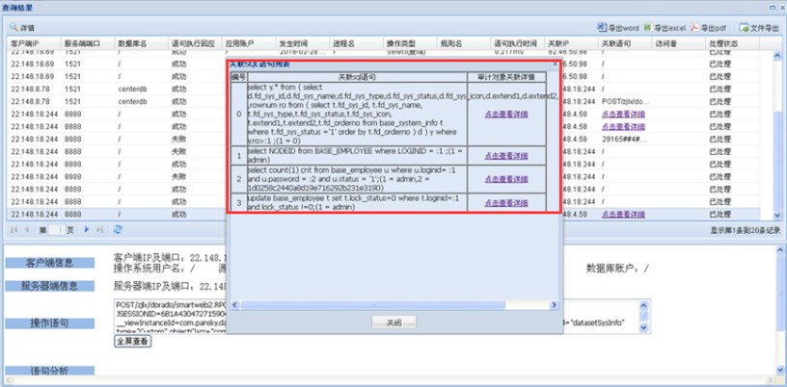Go to next page of results

[87, 230]
